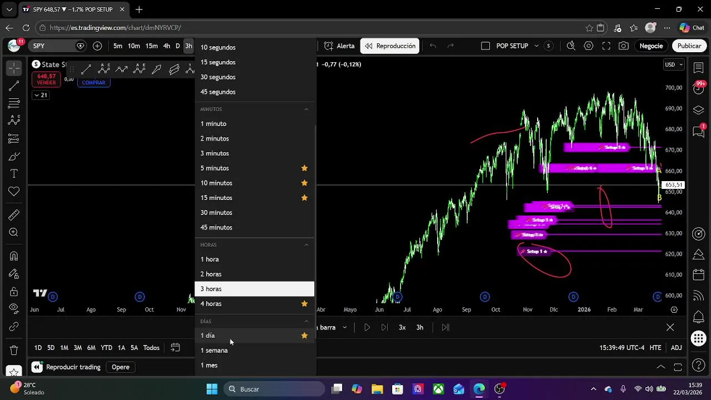Toggle favorite star for 15 minutos
Viewport: 711px width, 400px height.
point(304,198)
